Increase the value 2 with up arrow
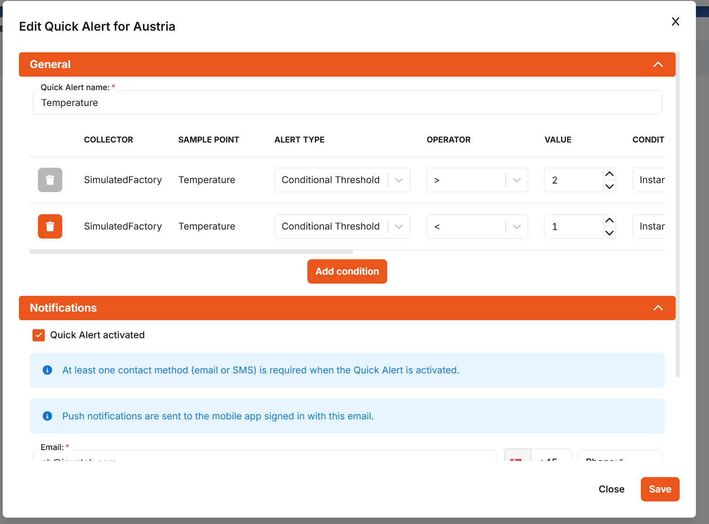 [609, 174]
